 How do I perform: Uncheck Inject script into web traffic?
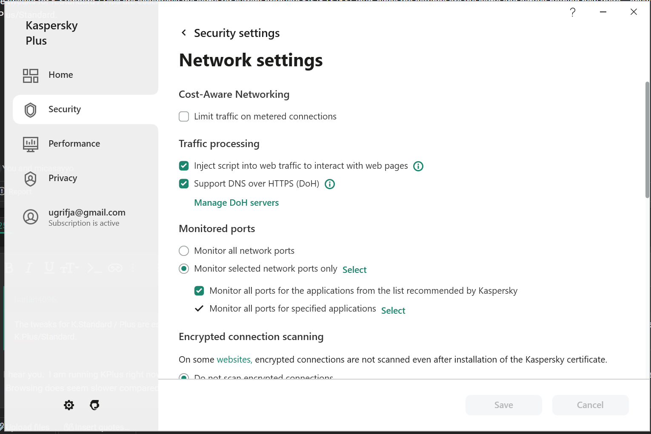pos(184,166)
